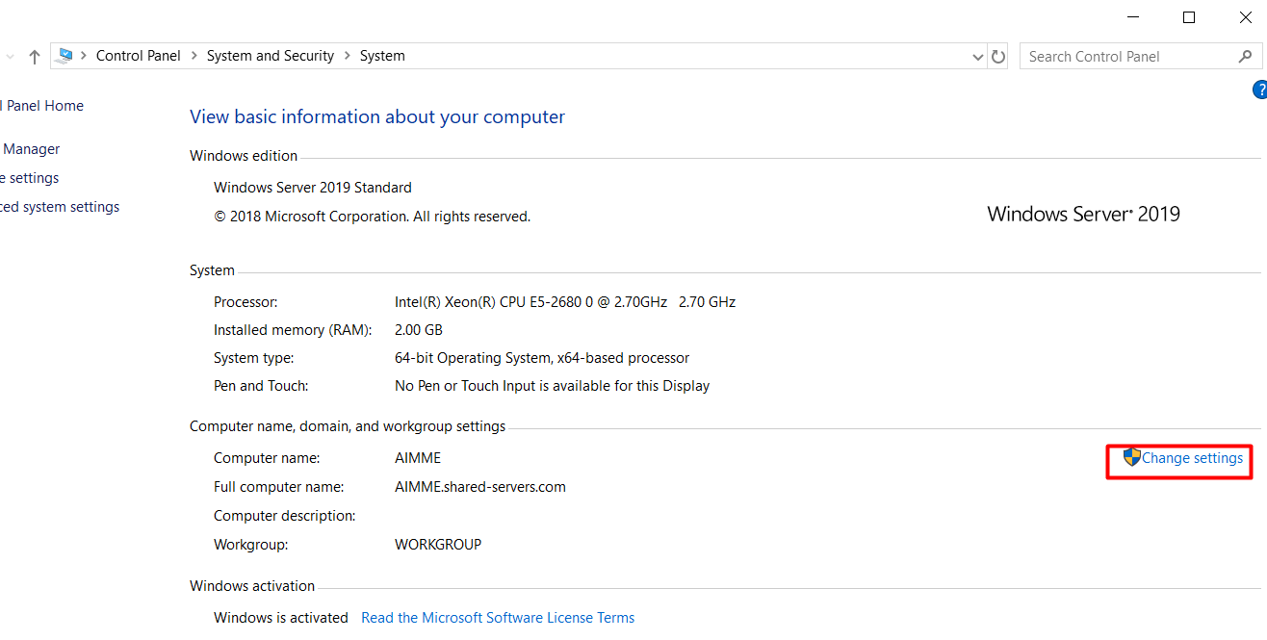This screenshot has height=640, width=1267.
Task: Open Device Manager from the sidebar
Action: pos(31,148)
